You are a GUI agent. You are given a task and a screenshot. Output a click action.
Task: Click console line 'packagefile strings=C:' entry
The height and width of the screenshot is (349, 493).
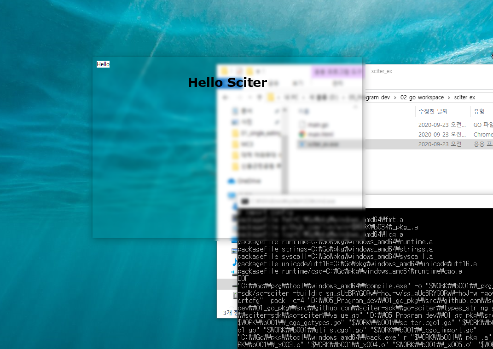pyautogui.click(x=335, y=249)
